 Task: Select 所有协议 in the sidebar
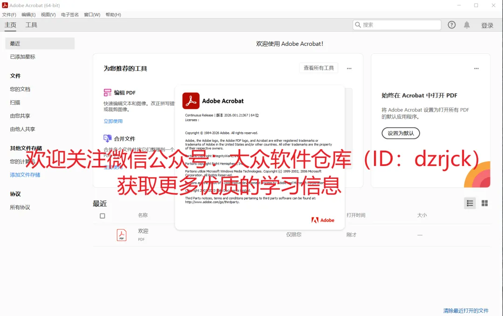click(x=20, y=207)
